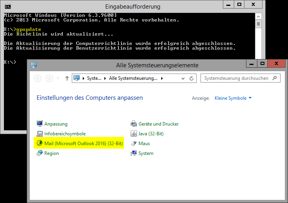
Task: Click the Geräte und Drucker link
Action: [x=159, y=124]
